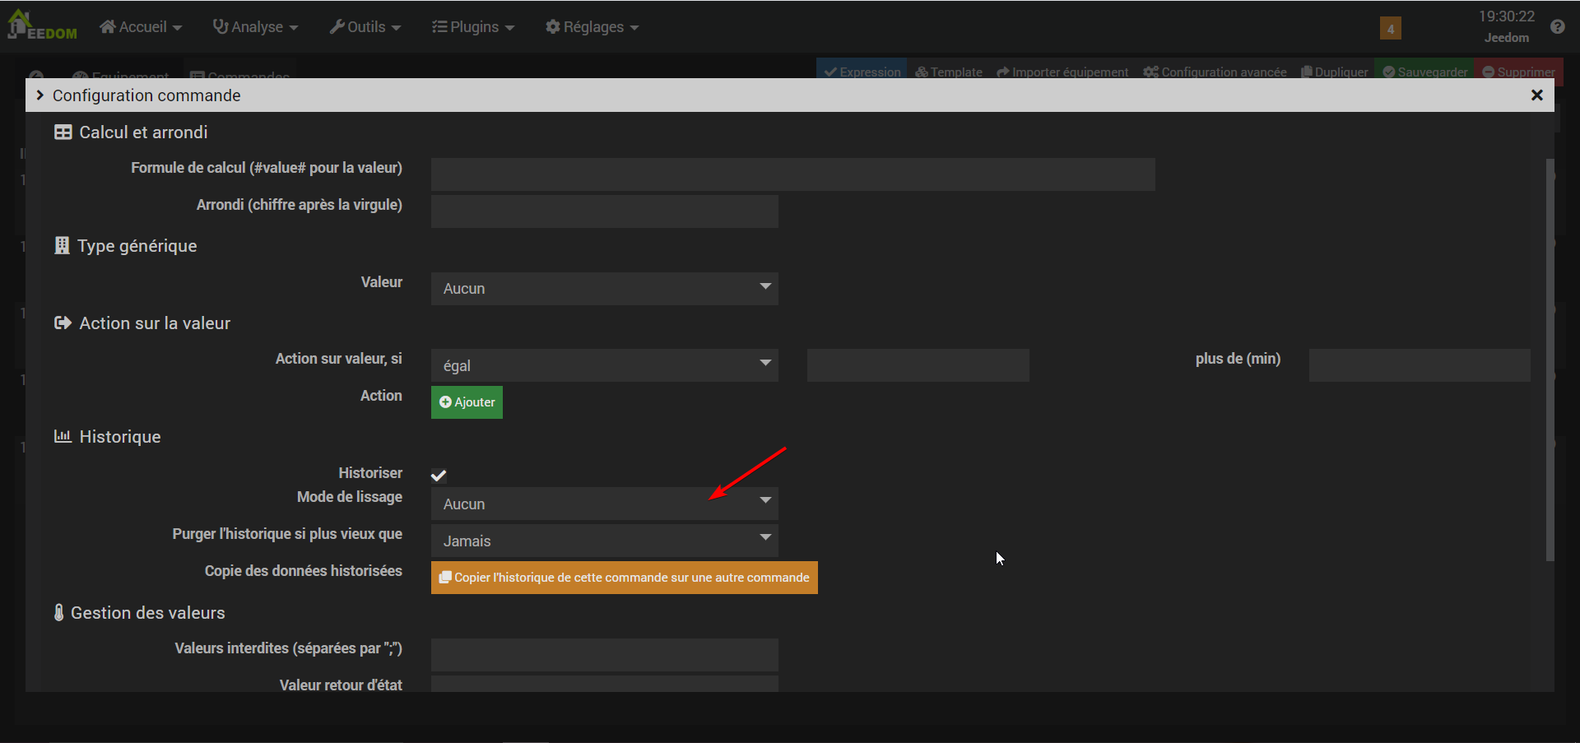
Task: Open the Réglages menu
Action: (x=592, y=27)
